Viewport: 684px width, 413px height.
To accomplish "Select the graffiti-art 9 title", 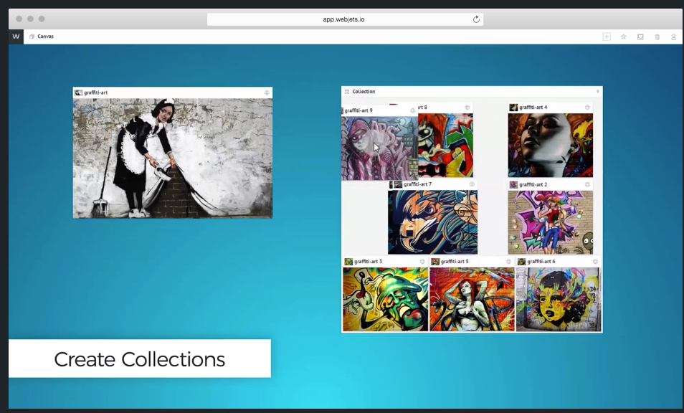I will (x=358, y=110).
